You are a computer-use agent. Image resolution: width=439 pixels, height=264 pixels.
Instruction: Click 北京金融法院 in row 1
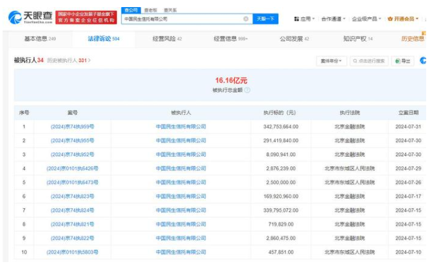point(350,127)
